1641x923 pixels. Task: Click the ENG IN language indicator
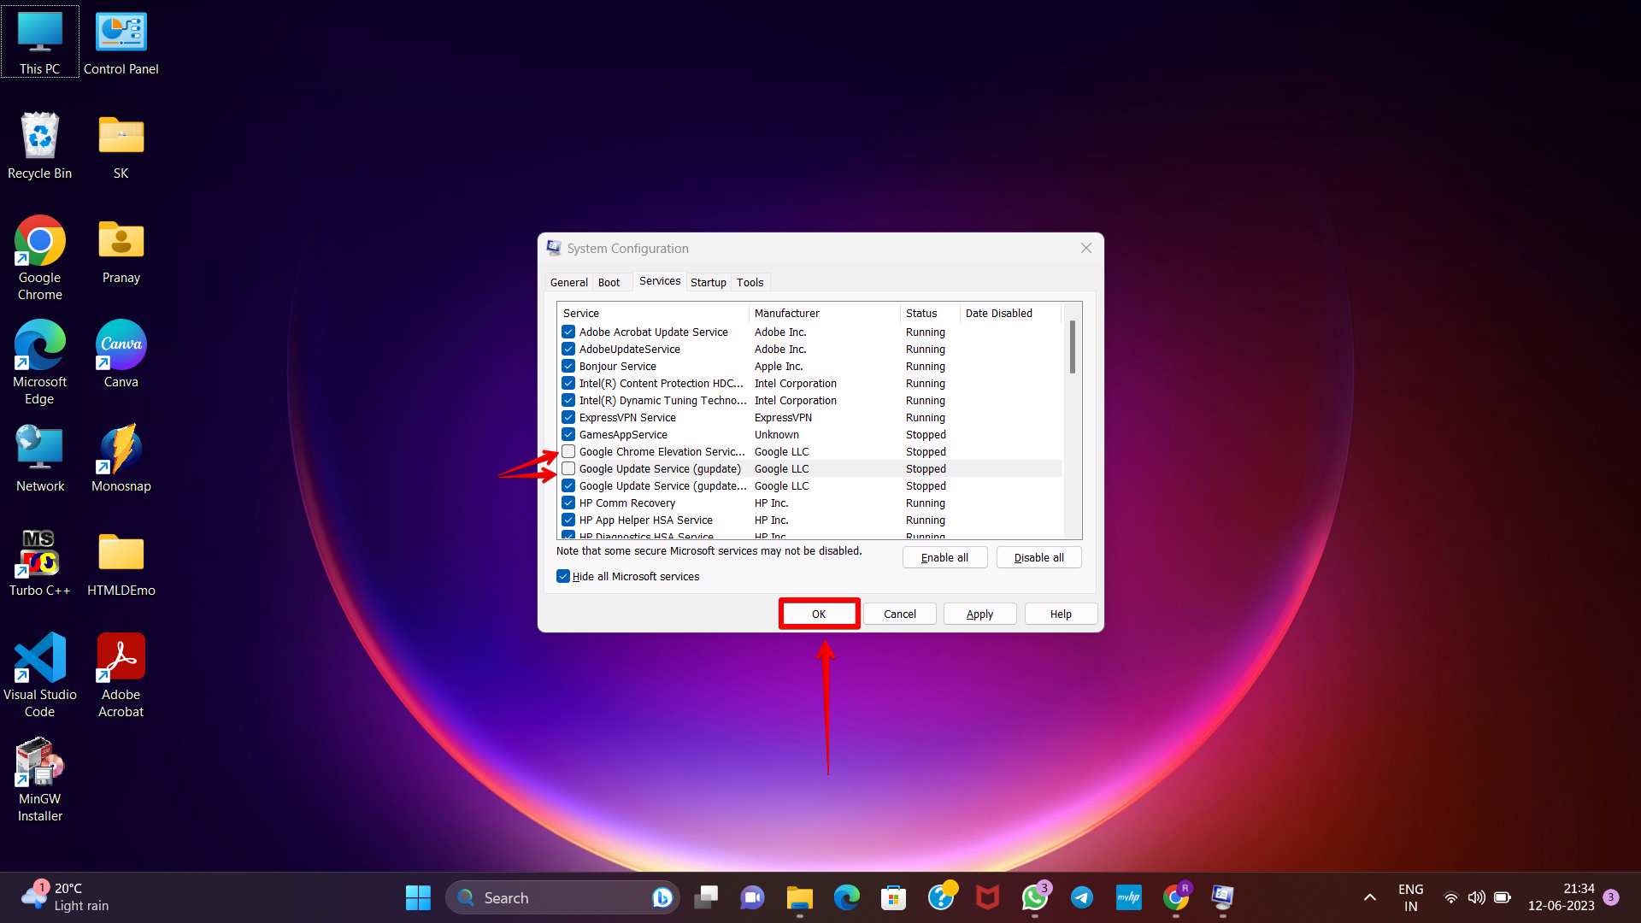tap(1410, 897)
